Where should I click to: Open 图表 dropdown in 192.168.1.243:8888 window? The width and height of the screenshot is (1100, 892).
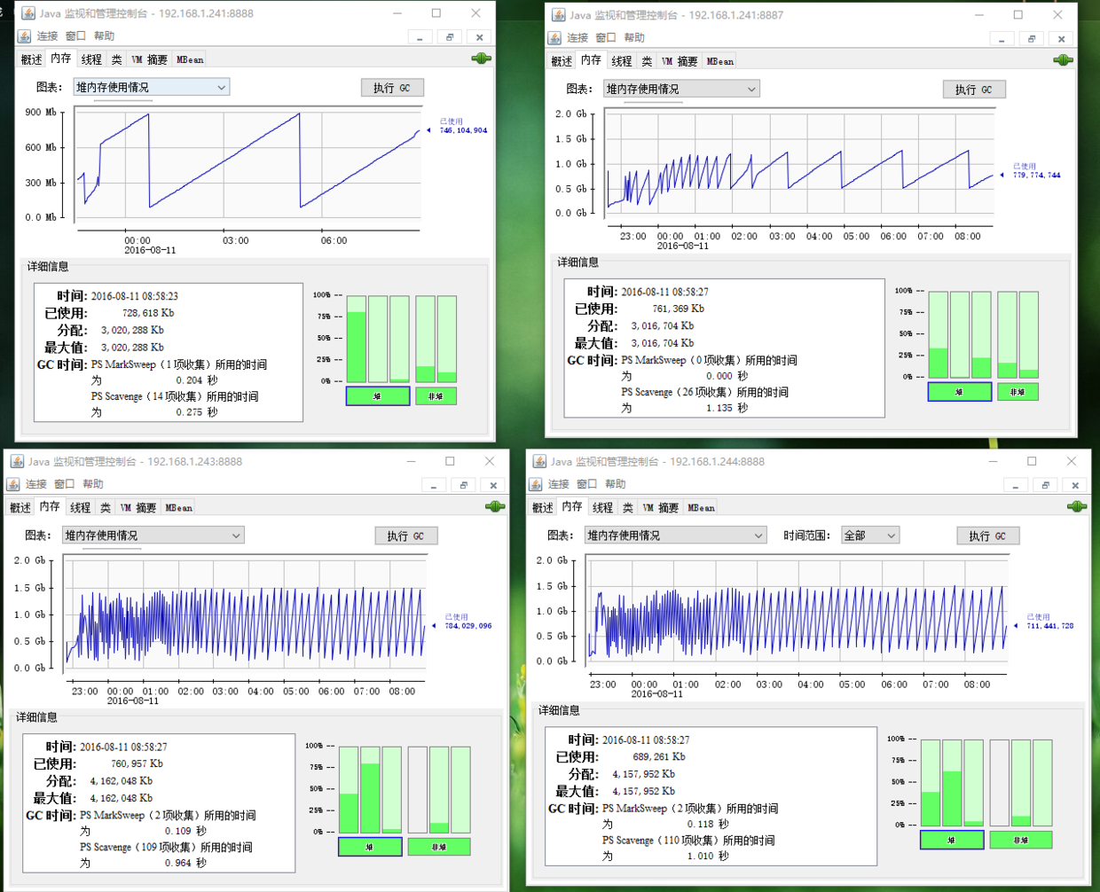click(152, 536)
